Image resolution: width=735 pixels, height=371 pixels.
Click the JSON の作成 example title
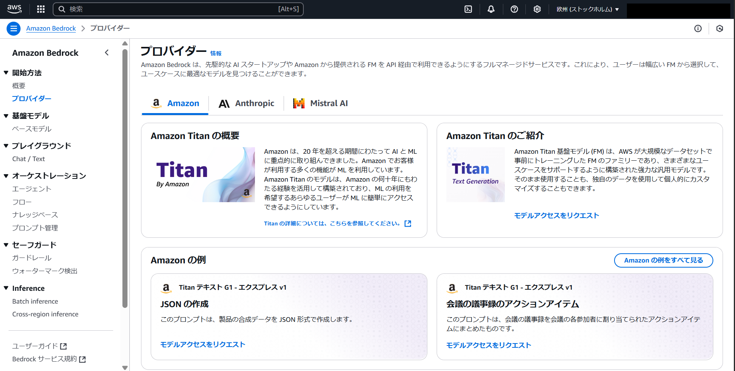(184, 304)
